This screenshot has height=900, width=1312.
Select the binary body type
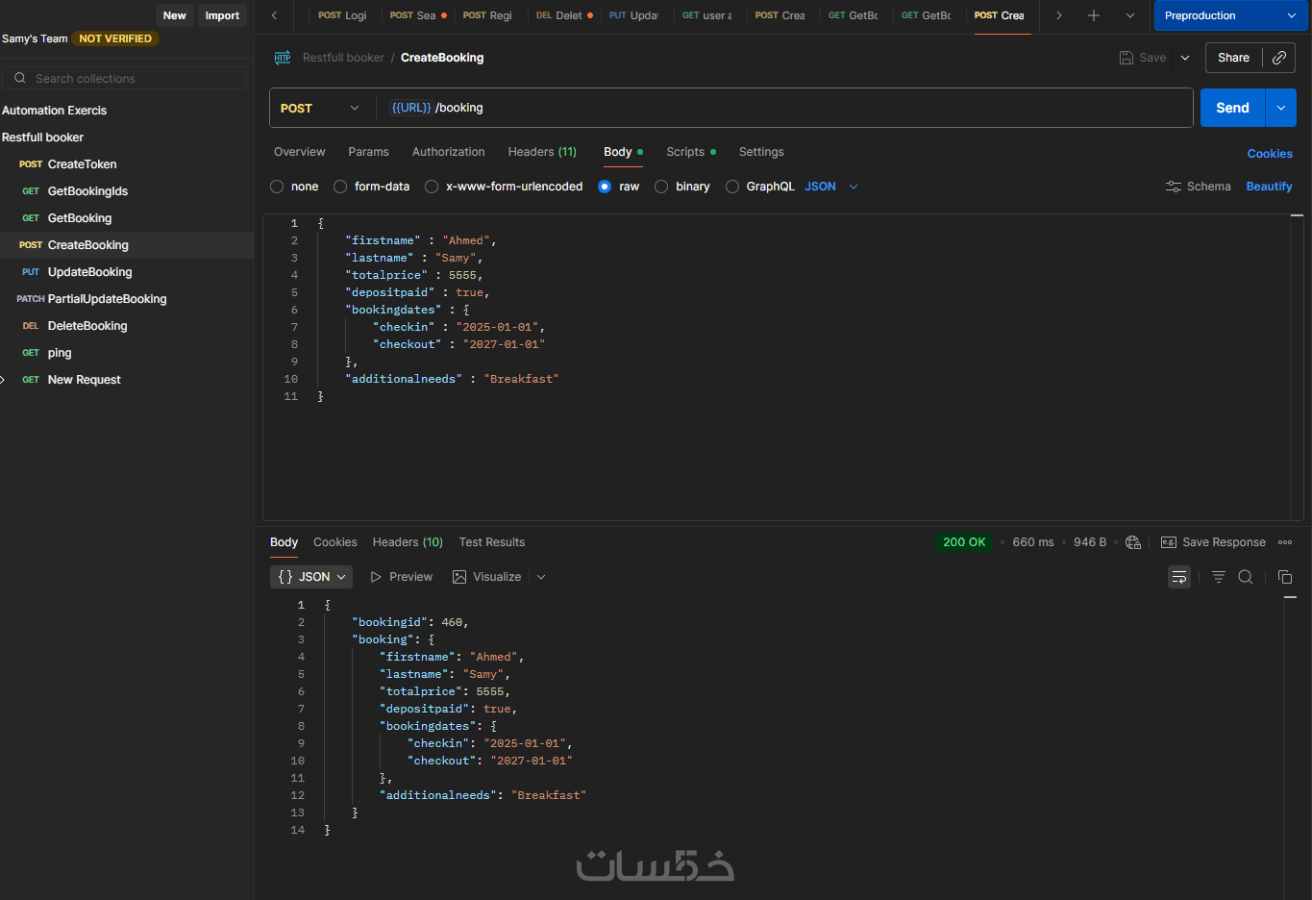[x=661, y=187]
